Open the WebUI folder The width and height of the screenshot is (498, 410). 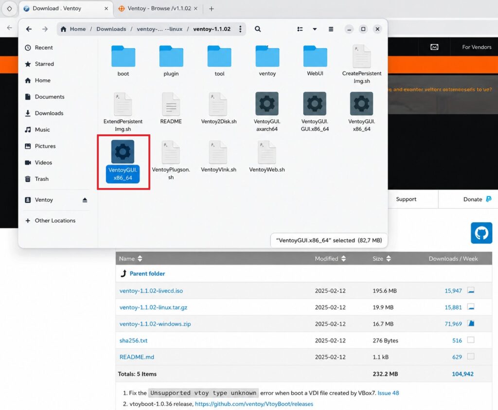click(x=315, y=61)
